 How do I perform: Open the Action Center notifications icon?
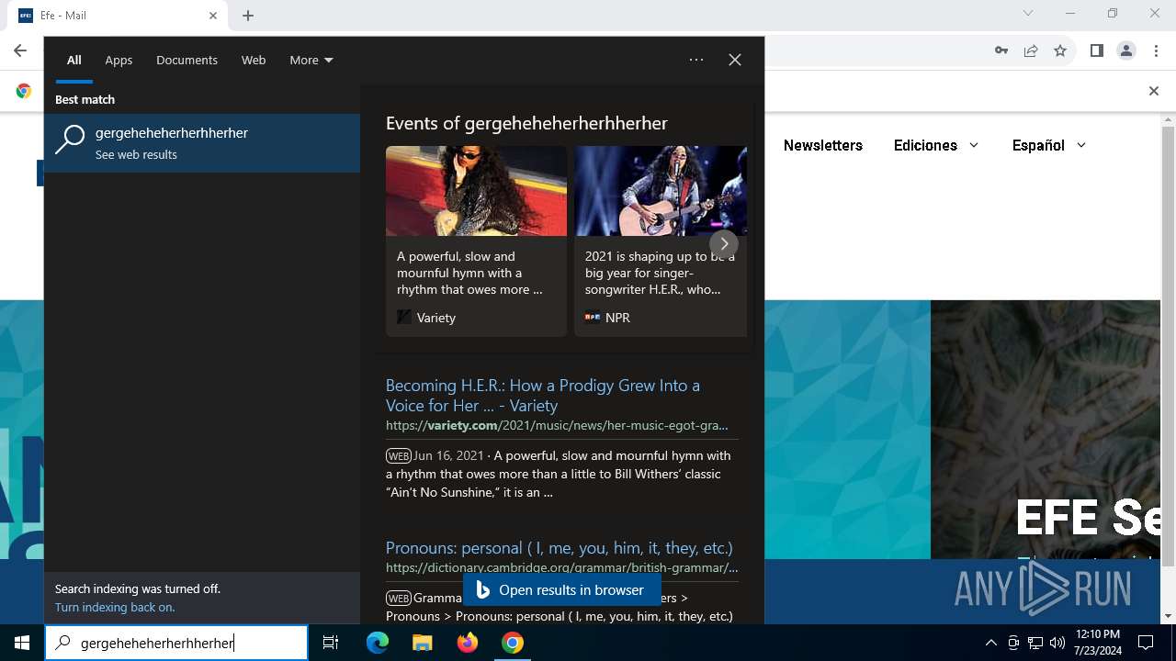click(1146, 643)
